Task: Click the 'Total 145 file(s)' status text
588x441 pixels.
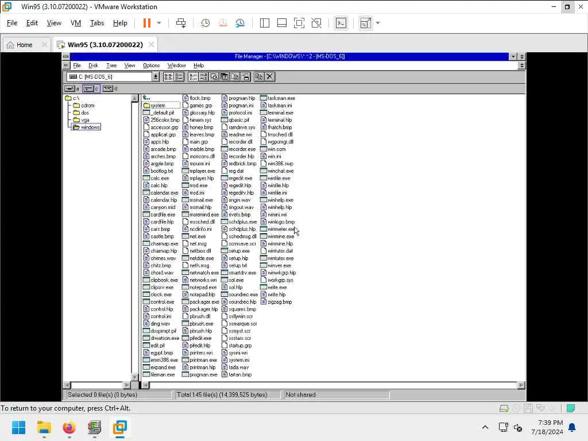Action: [222, 394]
